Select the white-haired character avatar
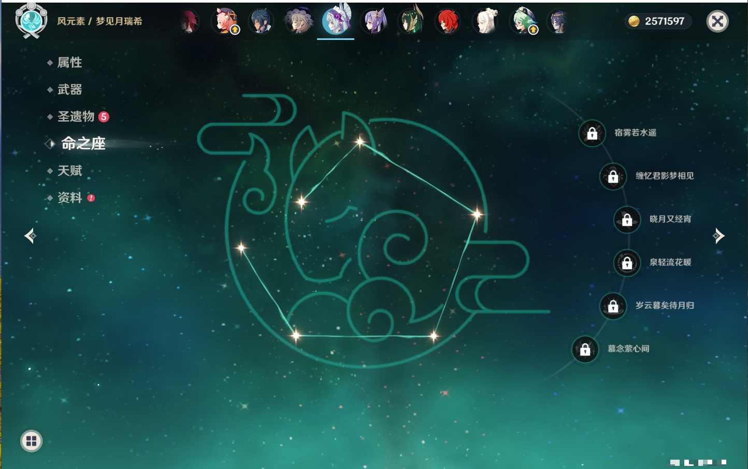Screen dimensions: 748x469 point(485,21)
